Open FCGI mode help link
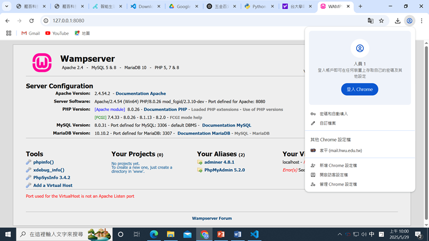This screenshot has width=429, height=241. (186, 117)
